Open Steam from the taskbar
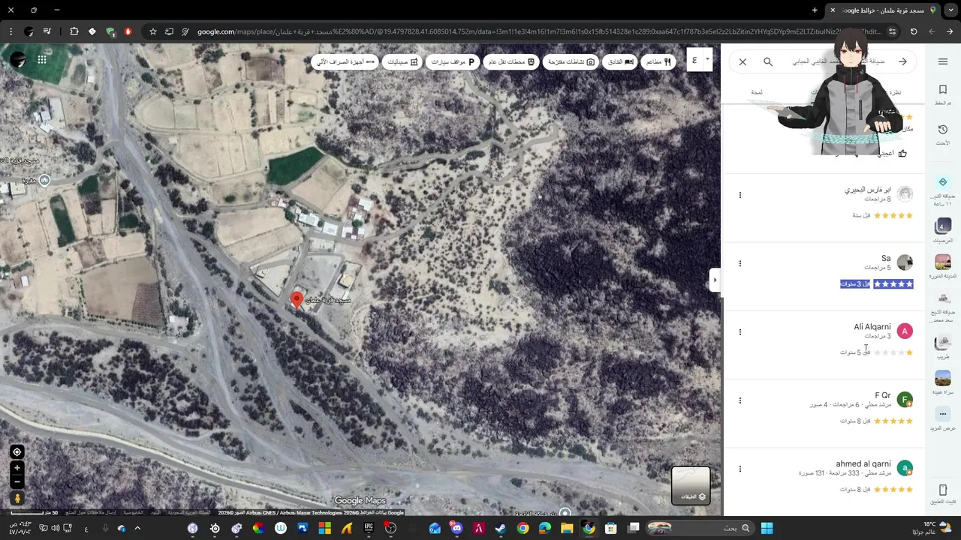The width and height of the screenshot is (961, 540). point(501,528)
